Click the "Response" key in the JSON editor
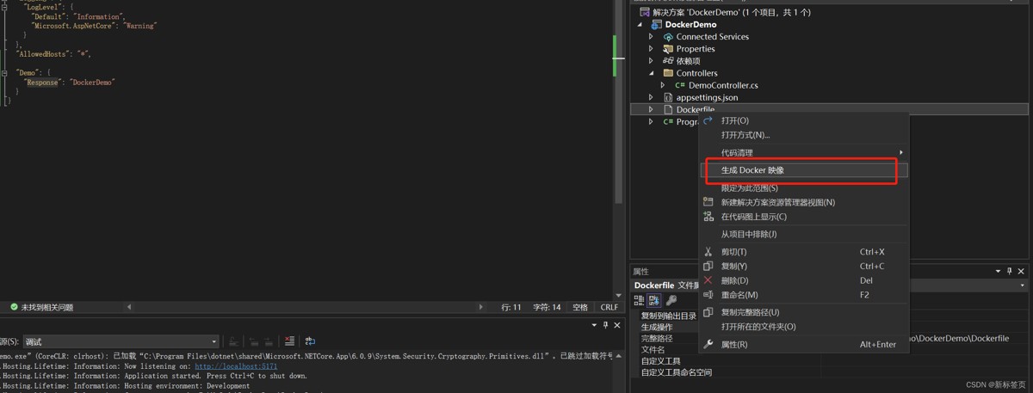The image size is (1033, 393). [43, 83]
